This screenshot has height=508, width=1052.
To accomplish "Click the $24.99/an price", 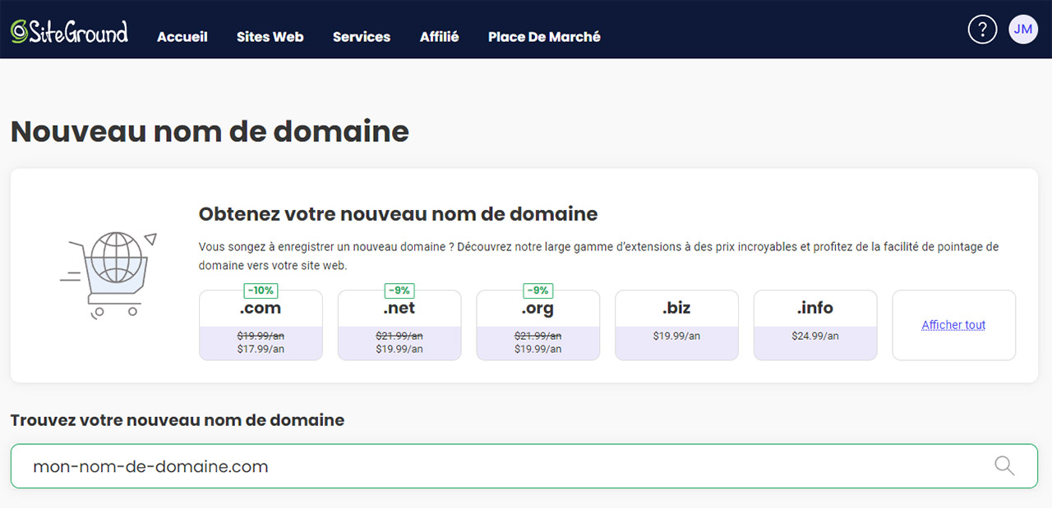I will (x=815, y=336).
